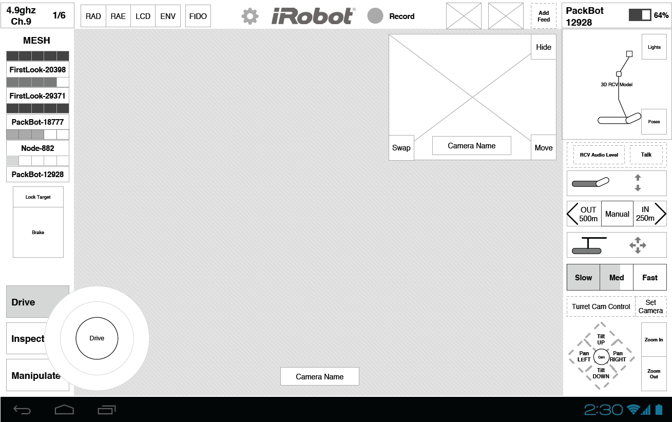Switch zoom mode to Manual
Viewport: 672px width, 422px height.
click(617, 214)
